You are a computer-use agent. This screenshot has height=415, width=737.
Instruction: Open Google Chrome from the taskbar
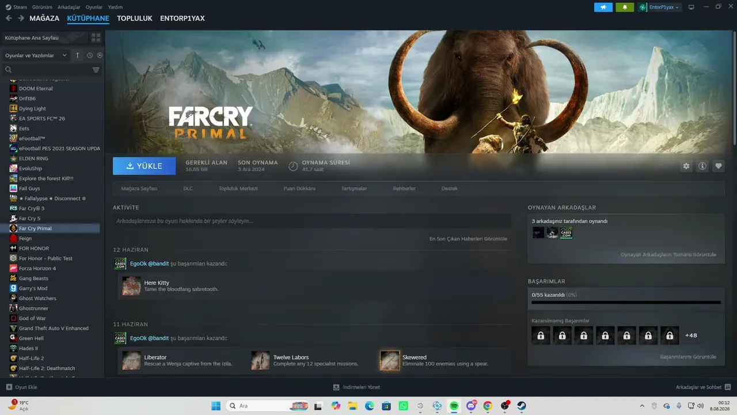point(488,406)
